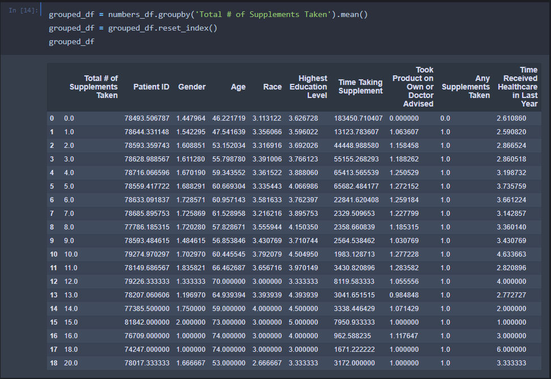Click Age value 66.462687
Image resolution: width=551 pixels, height=379 pixels.
229,268
